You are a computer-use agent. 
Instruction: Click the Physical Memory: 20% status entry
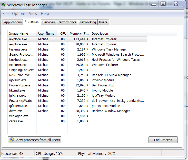97,154
